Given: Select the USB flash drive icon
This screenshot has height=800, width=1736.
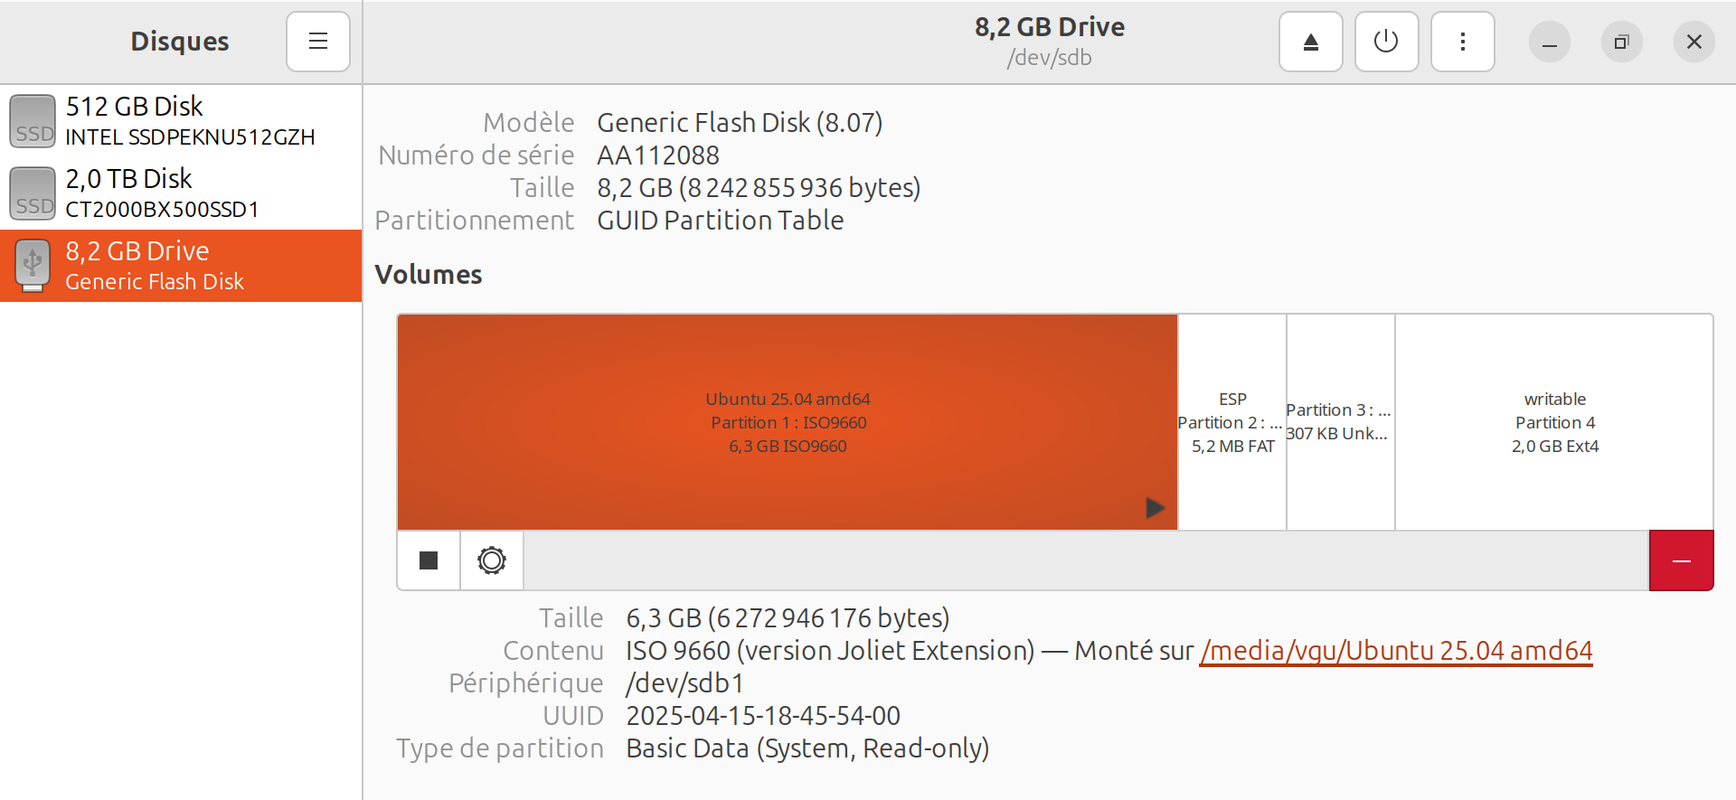Looking at the screenshot, I should [x=33, y=266].
